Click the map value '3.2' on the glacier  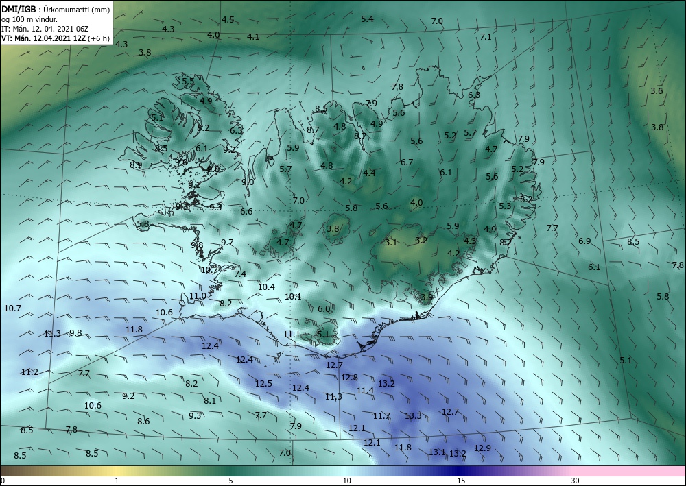421,241
